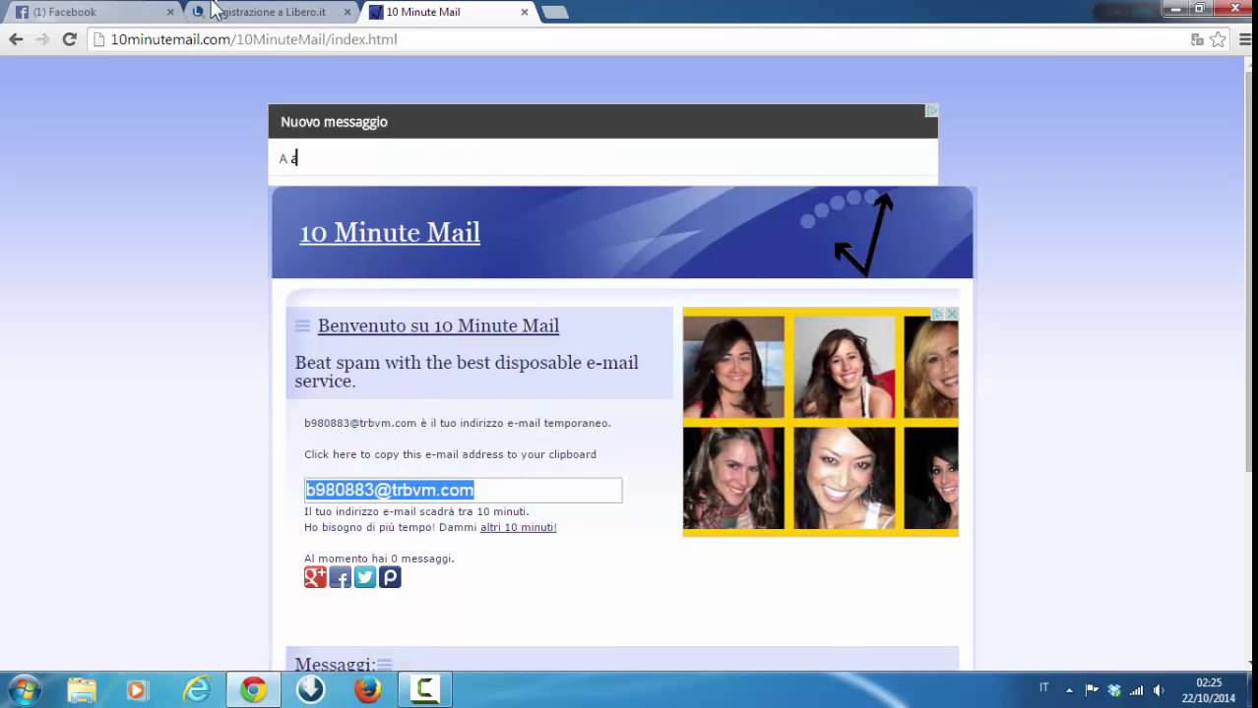Open the Windows Start menu

click(24, 690)
